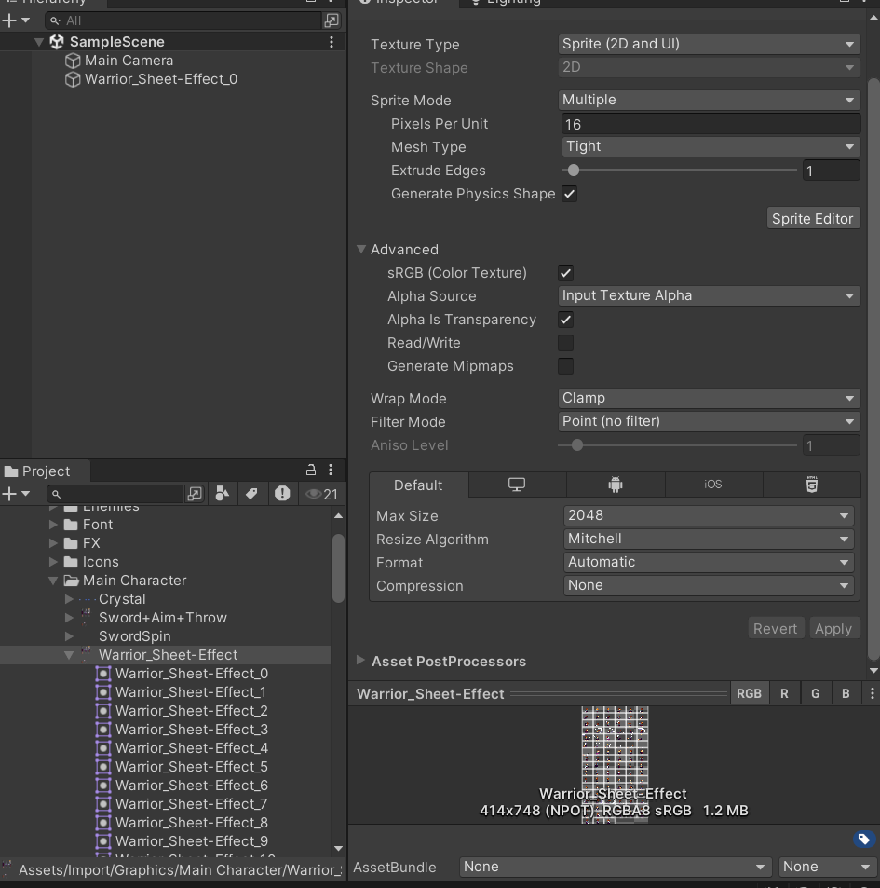The image size is (880, 888).
Task: Expand the Crystal asset
Action: tap(69, 599)
